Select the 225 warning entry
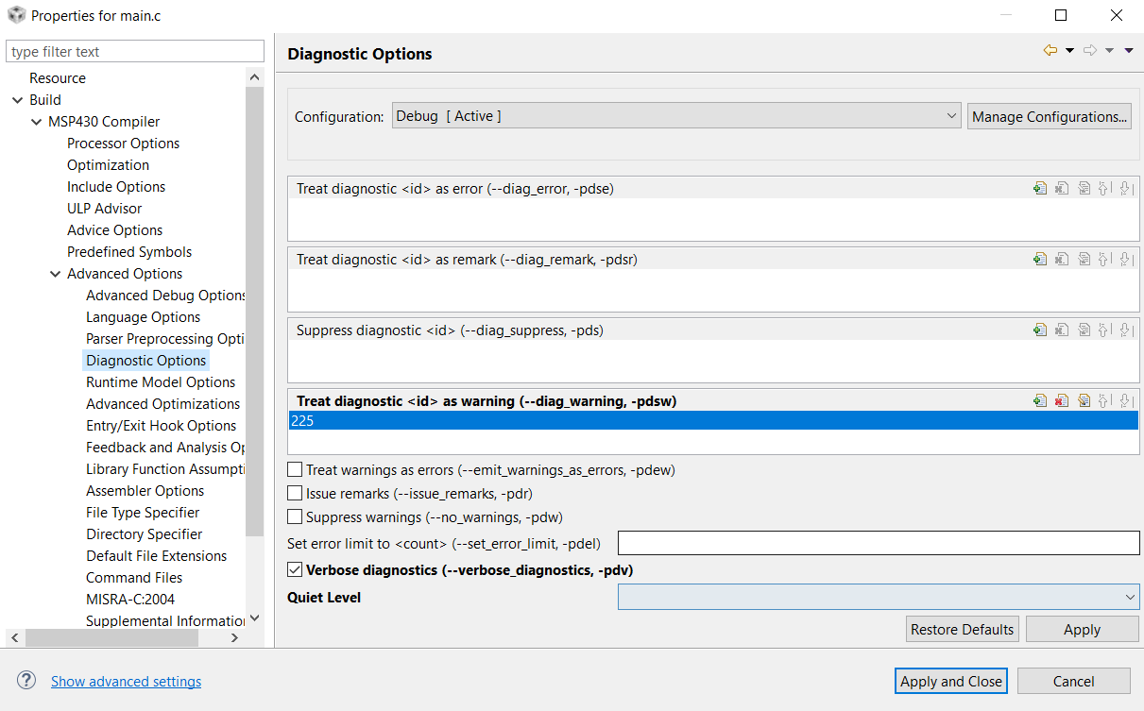 click(661, 421)
